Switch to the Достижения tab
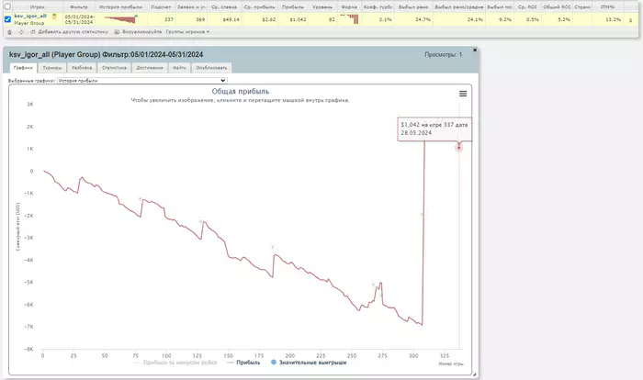This screenshot has height=380, width=643. pos(150,68)
